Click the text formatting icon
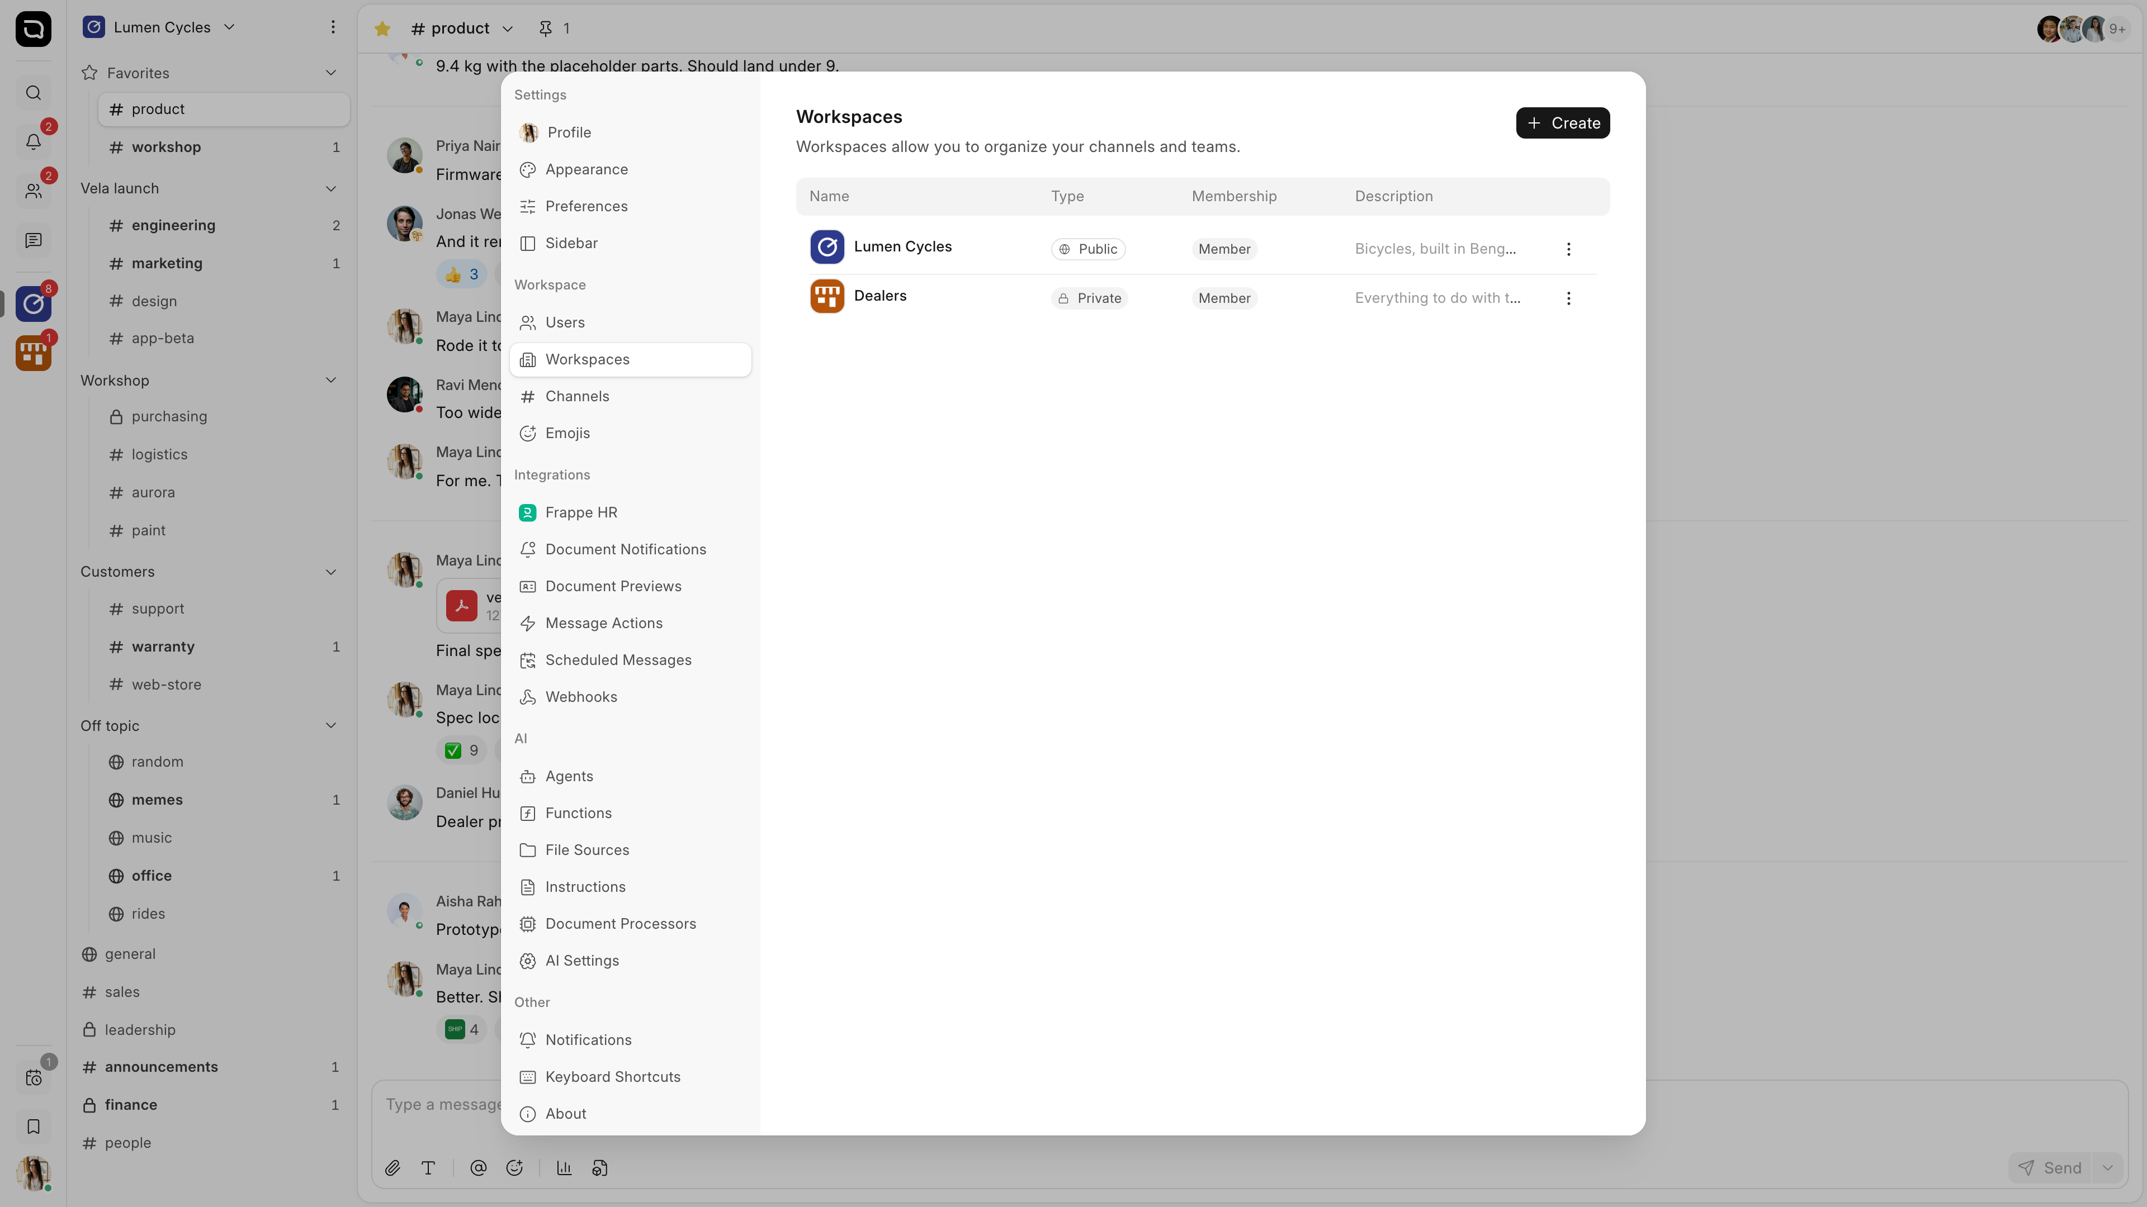Screen dimensions: 2147x1207 [428, 1168]
